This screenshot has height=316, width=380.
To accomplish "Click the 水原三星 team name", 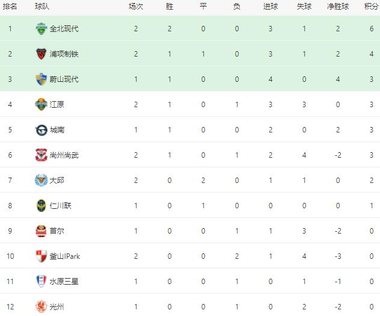I will coord(64,282).
